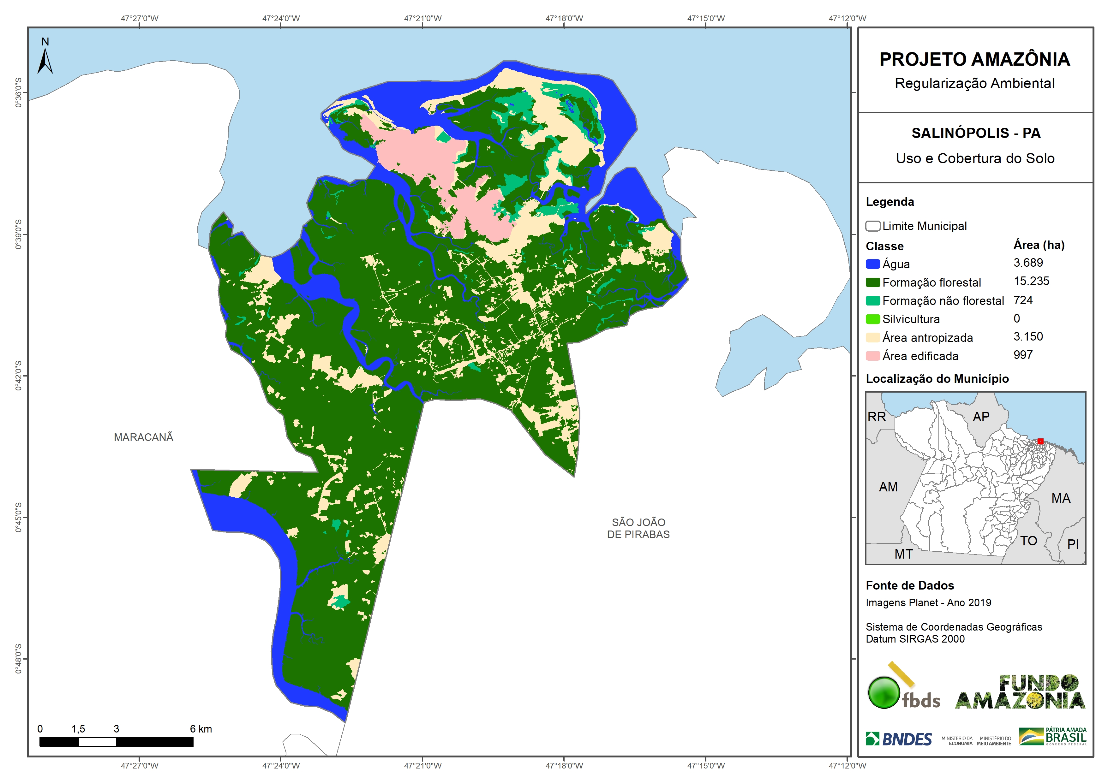The width and height of the screenshot is (1108, 783).
Task: Click the Pátria Amada Brasil logo
Action: (x=1053, y=737)
